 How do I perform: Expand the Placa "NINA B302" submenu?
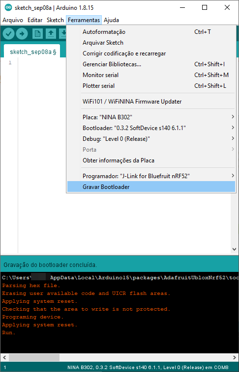pyautogui.click(x=151, y=117)
